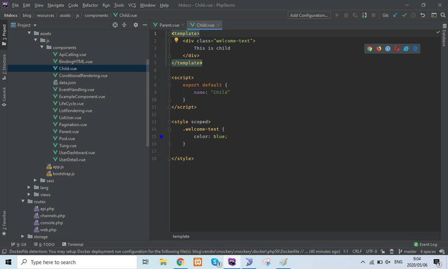Fold the script block at line 7
Image resolution: width=448 pixels, height=269 pixels.
point(169,78)
